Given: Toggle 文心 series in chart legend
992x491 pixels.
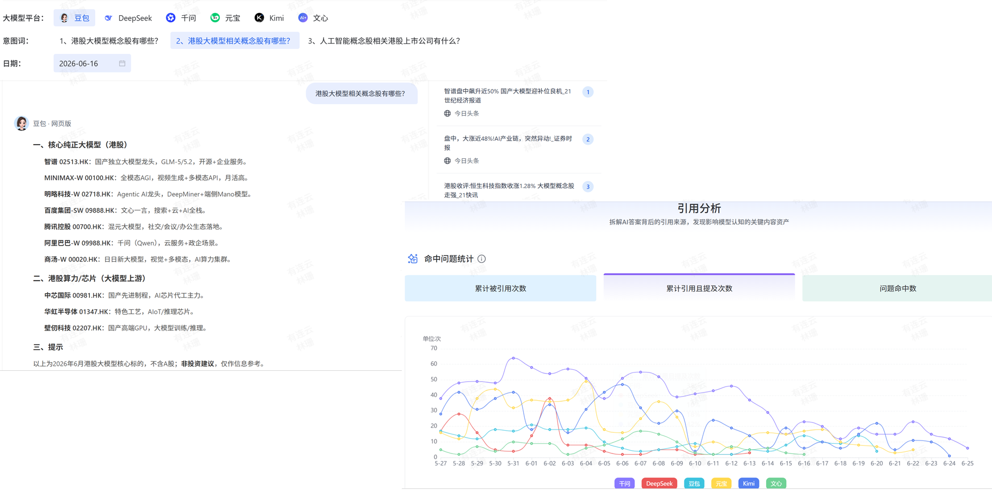Looking at the screenshot, I should (x=776, y=483).
